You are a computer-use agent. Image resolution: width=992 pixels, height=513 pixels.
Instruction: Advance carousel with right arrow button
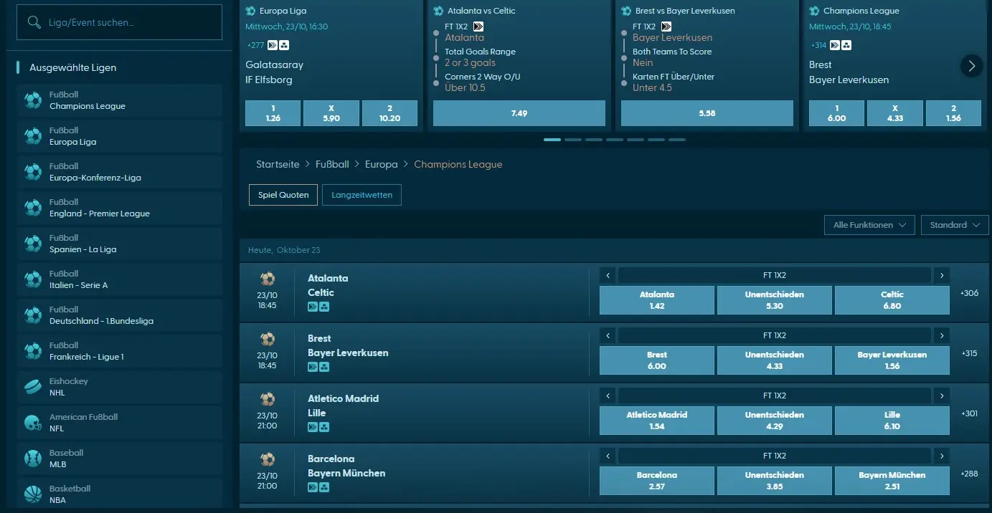point(972,66)
